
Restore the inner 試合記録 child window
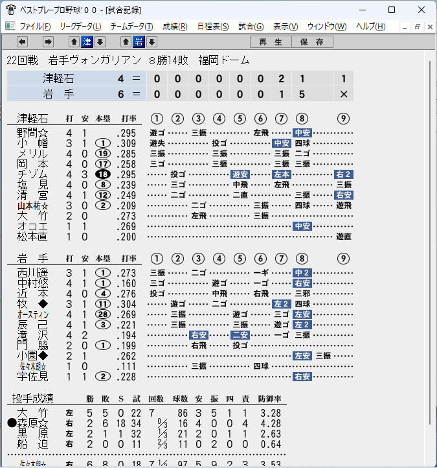point(418,27)
